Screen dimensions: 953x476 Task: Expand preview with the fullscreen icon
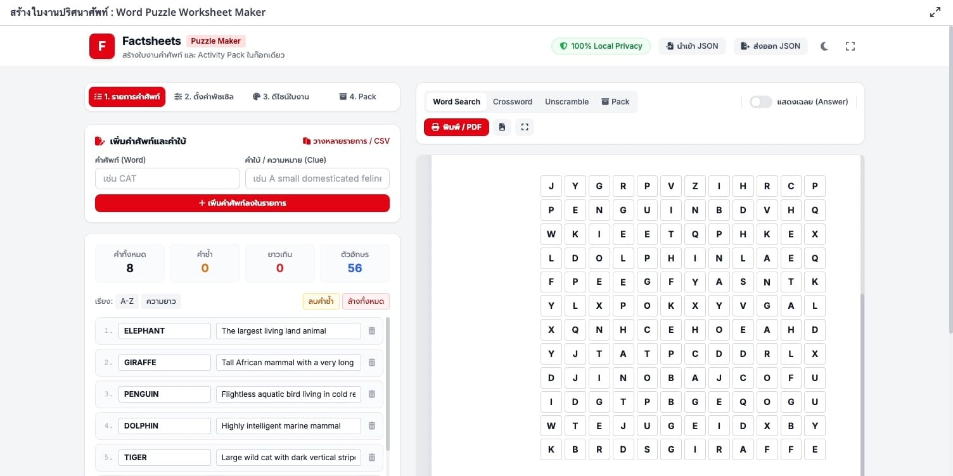pos(525,127)
